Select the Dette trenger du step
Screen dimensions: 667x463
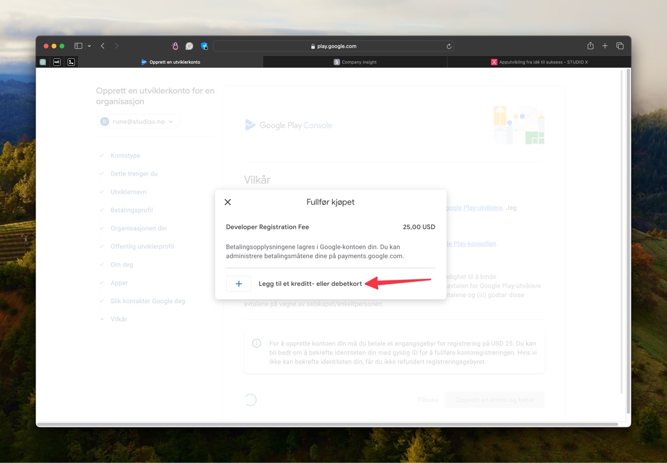point(134,174)
